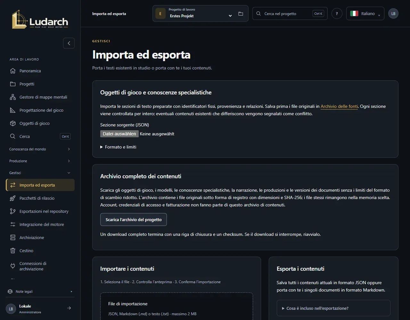Click the Cerca nel progetto search field
The height and width of the screenshot is (320, 410).
point(290,13)
